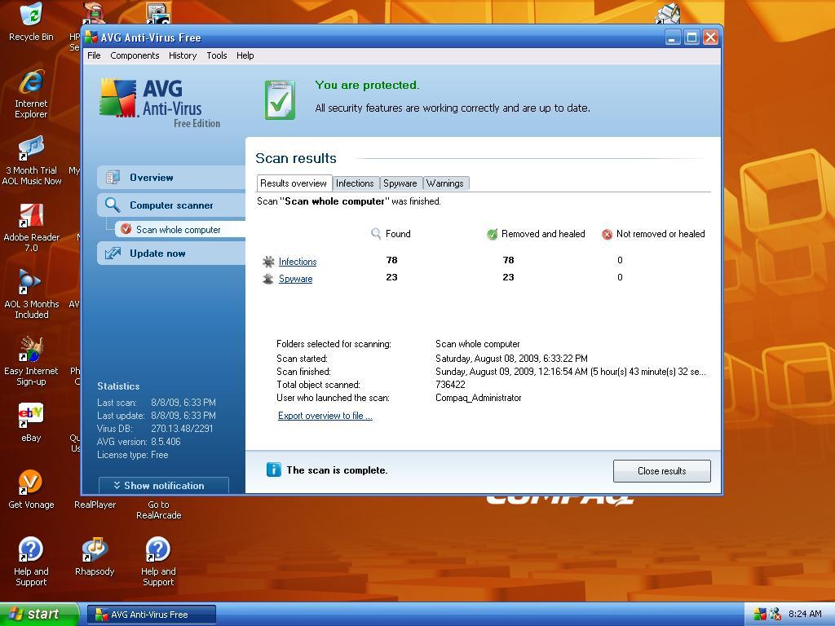Click the Spyware icon in scan results
Viewport: 835px width, 626px height.
pyautogui.click(x=269, y=278)
